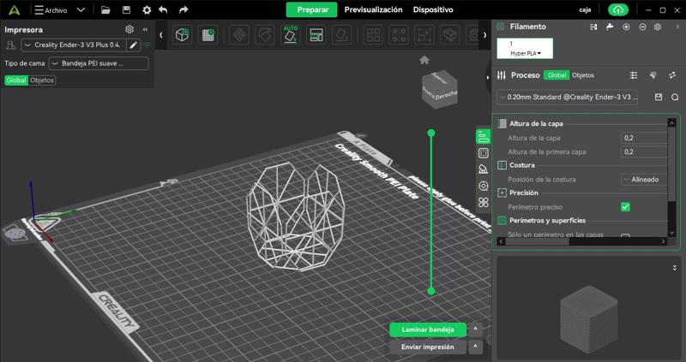Open printer settings gear in Impresora panel
This screenshot has width=686, height=362.
coord(129,29)
